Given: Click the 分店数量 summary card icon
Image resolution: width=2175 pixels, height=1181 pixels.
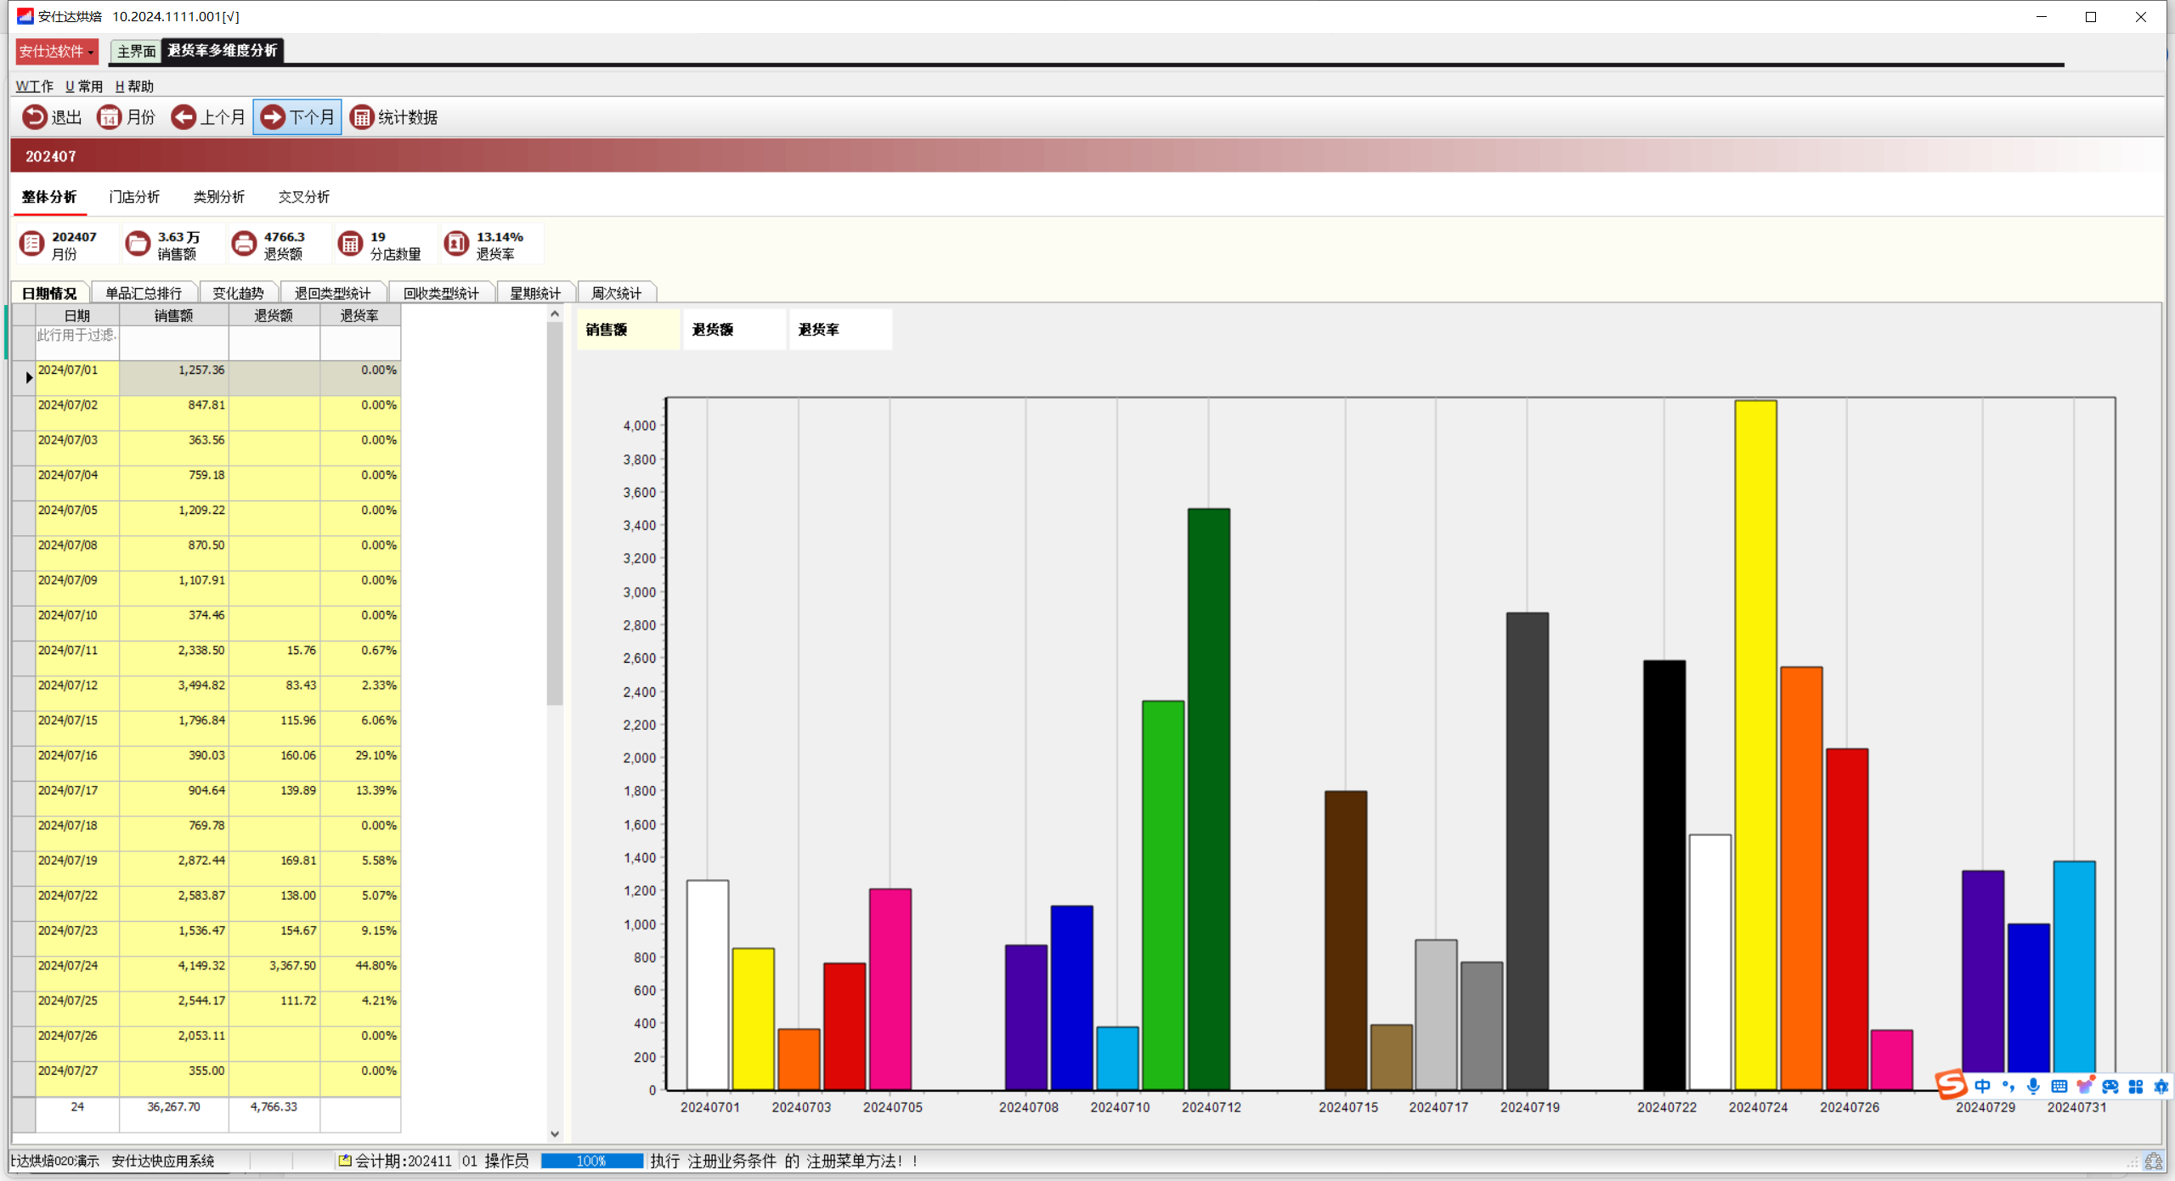Looking at the screenshot, I should pos(350,245).
